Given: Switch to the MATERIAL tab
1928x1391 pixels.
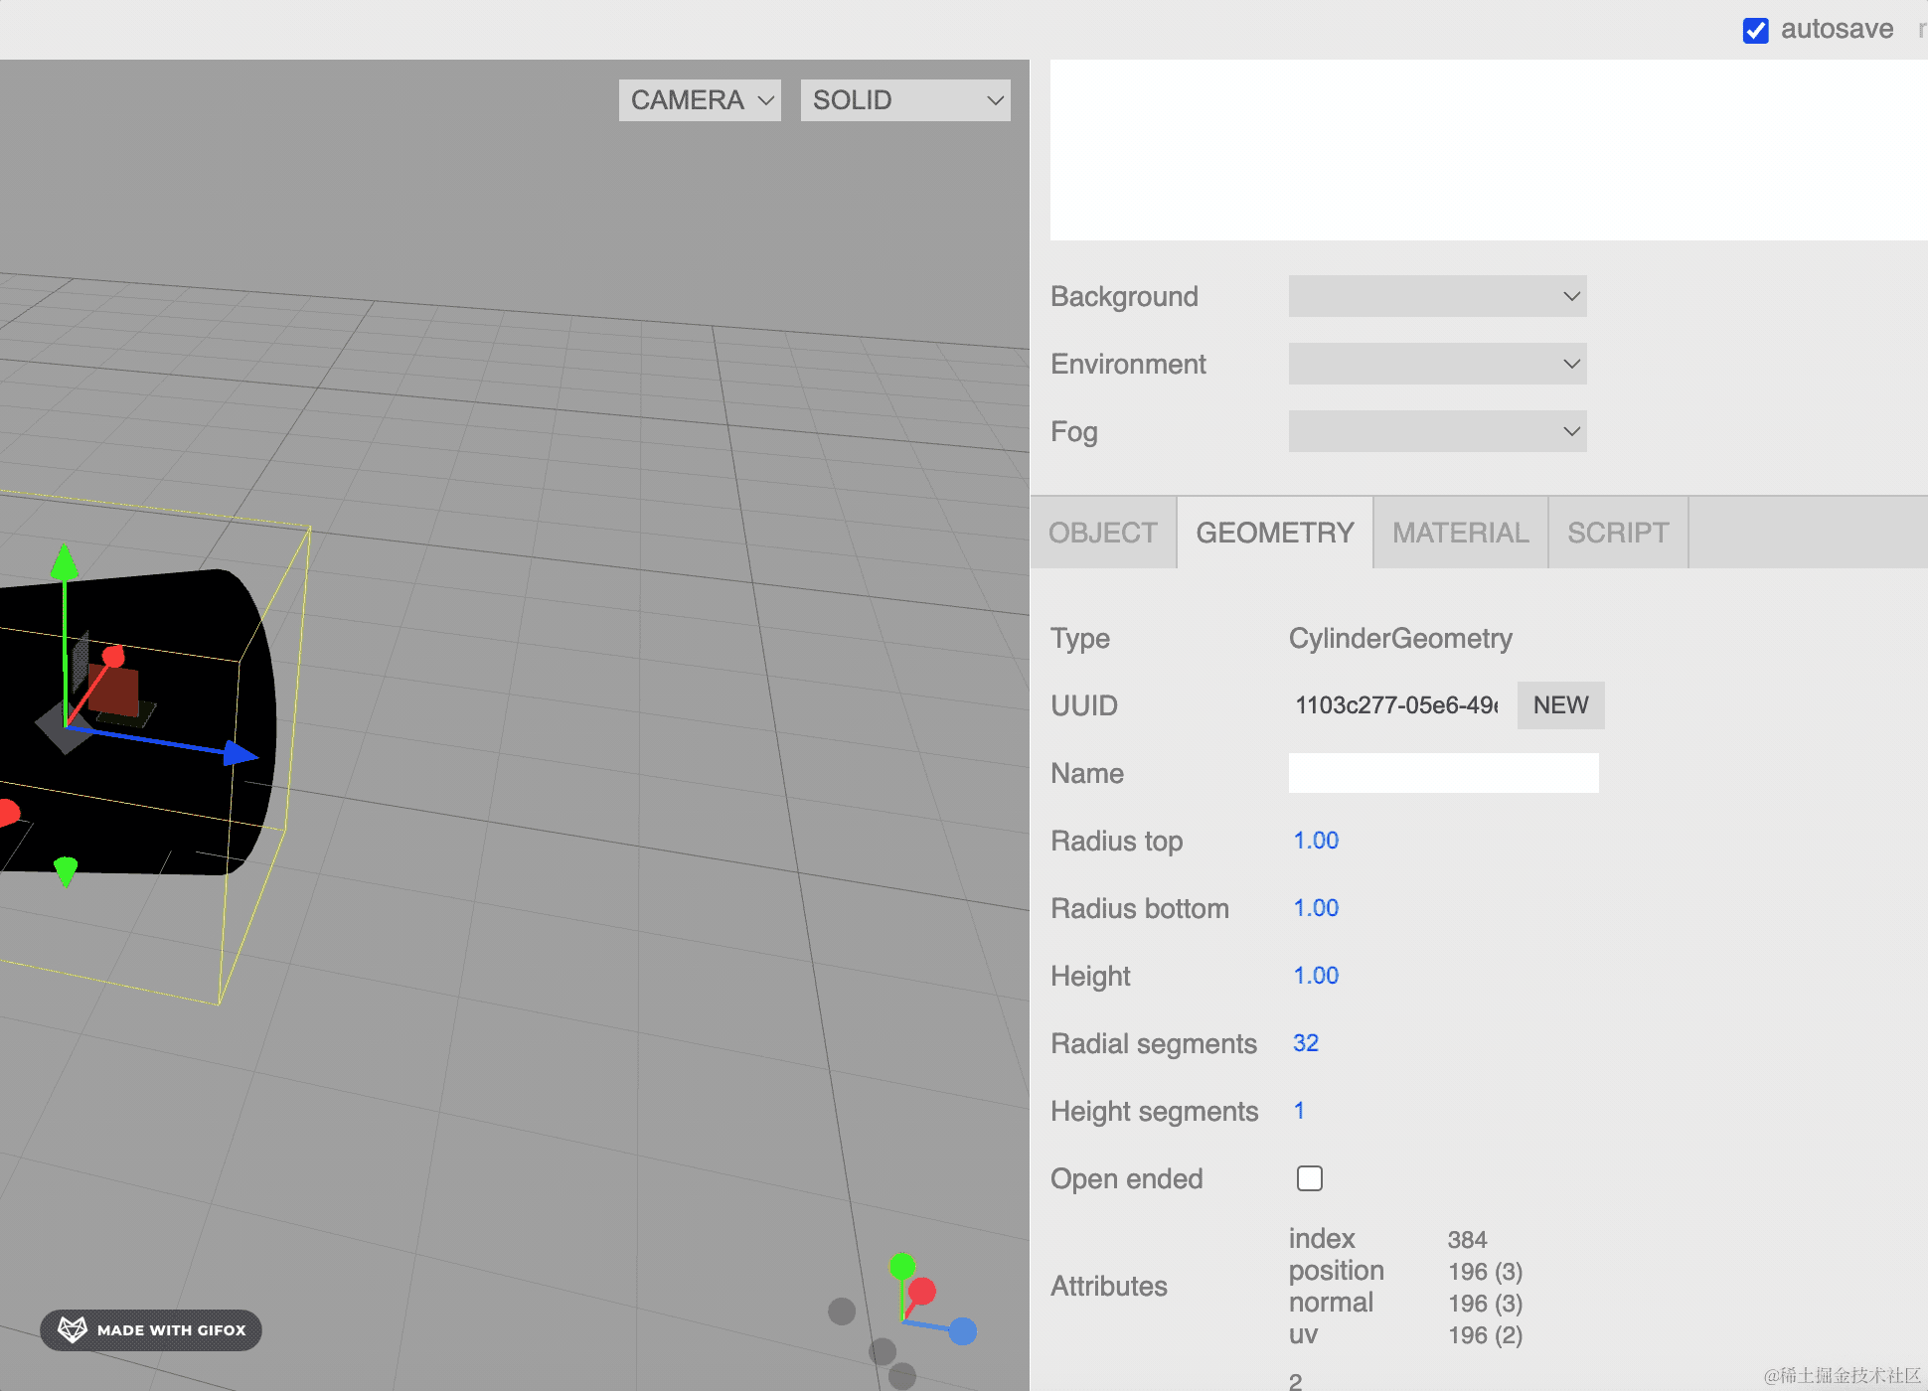Looking at the screenshot, I should (x=1461, y=533).
